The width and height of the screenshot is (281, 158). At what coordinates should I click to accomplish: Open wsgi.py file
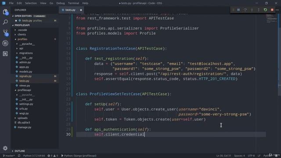tap(24, 113)
